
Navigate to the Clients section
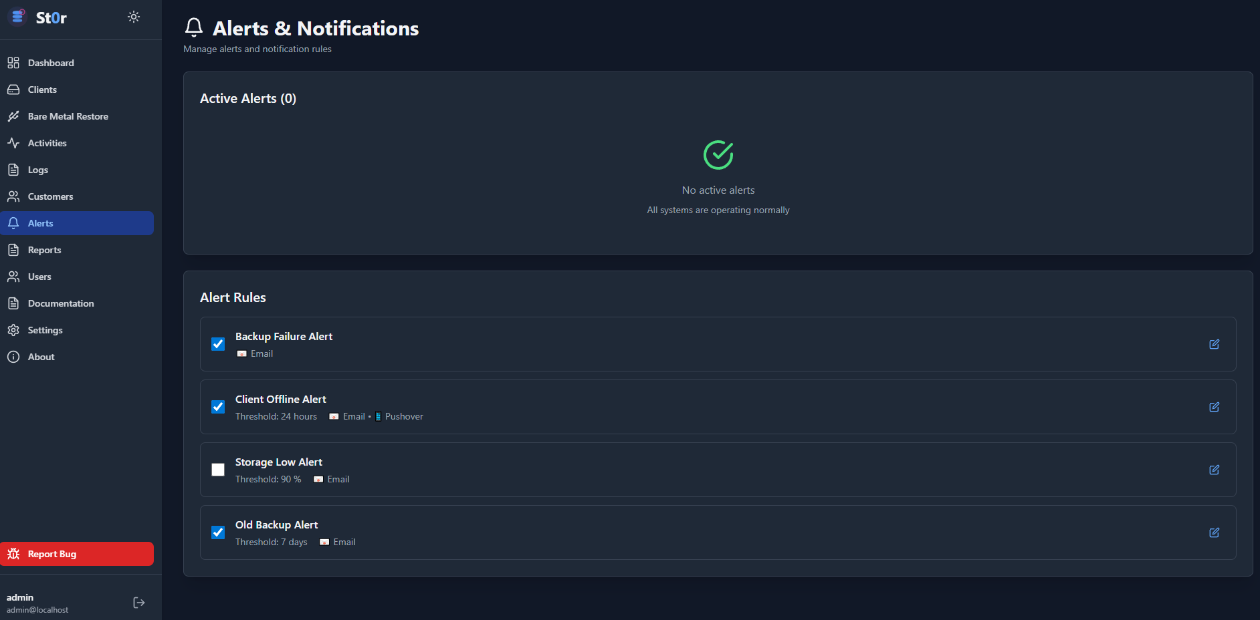(42, 90)
